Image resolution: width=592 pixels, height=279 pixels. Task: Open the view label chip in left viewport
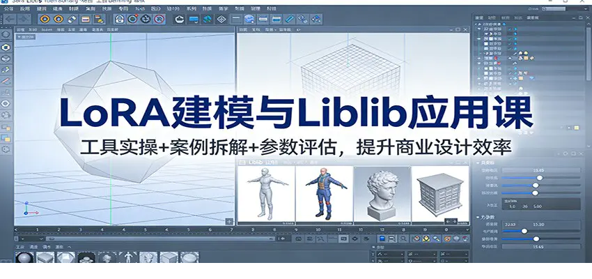[26, 37]
